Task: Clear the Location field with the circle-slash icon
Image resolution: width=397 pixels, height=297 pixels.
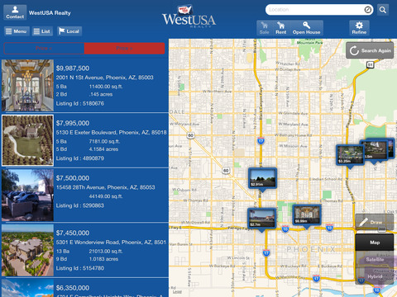Action: tap(368, 10)
